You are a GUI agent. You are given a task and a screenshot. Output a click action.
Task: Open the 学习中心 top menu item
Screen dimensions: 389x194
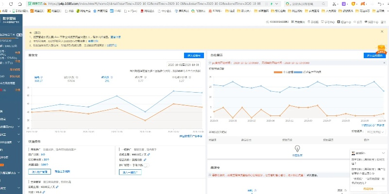tap(329, 22)
